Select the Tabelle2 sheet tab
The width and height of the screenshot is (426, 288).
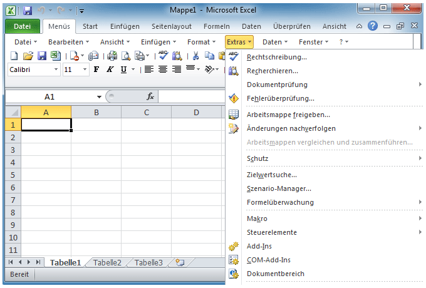(107, 262)
